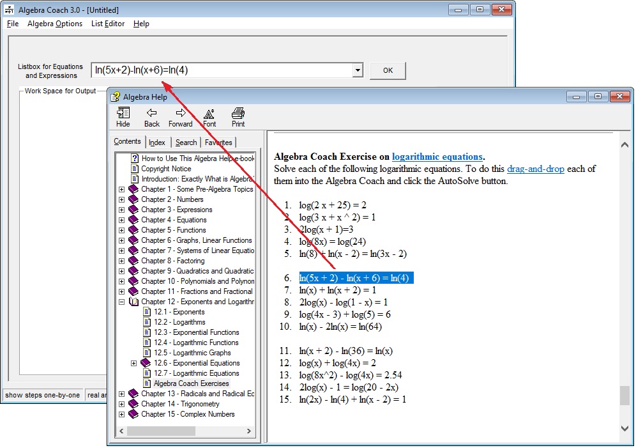
Task: Click the question-mark page icon for How to Use
Action: pos(135,158)
